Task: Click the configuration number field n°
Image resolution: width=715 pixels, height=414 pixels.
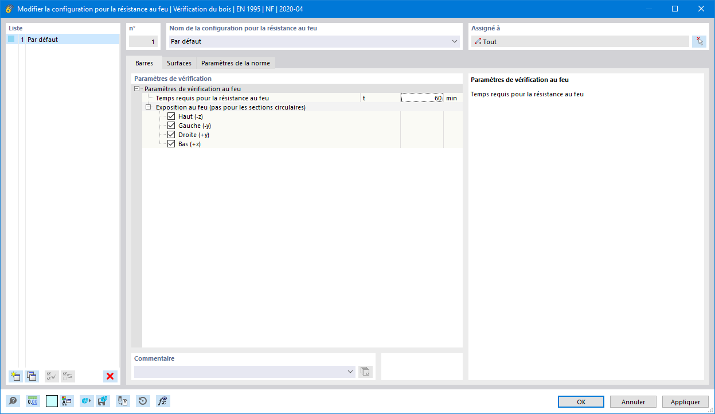Action: coord(143,41)
